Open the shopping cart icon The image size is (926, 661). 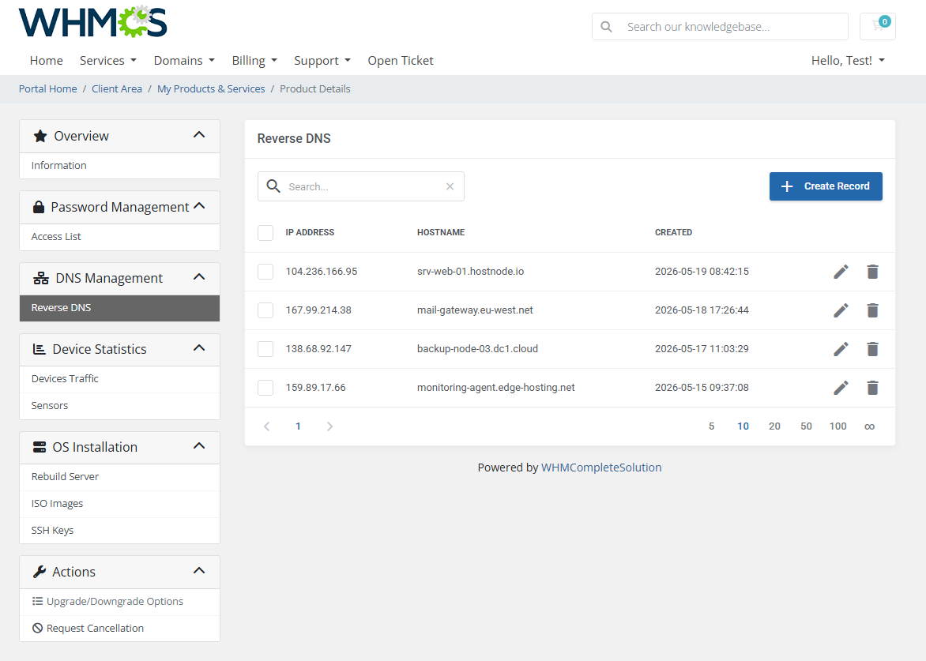pos(878,27)
